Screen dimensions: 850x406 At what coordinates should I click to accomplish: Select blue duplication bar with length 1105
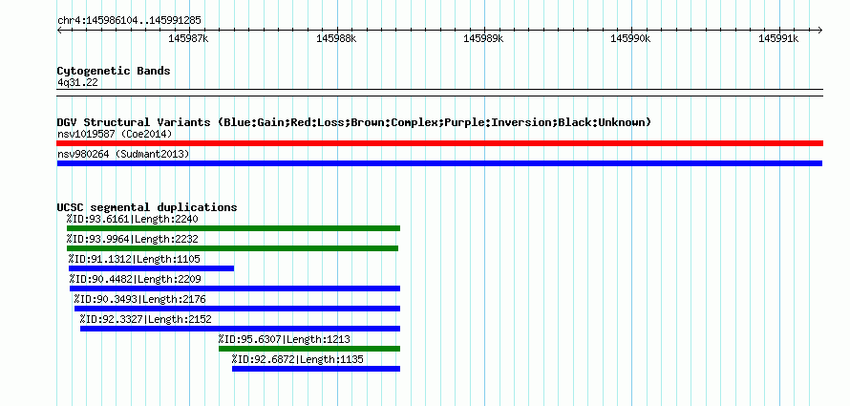point(151,268)
